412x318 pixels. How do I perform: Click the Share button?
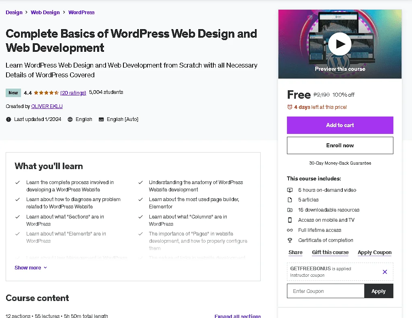[295, 252]
